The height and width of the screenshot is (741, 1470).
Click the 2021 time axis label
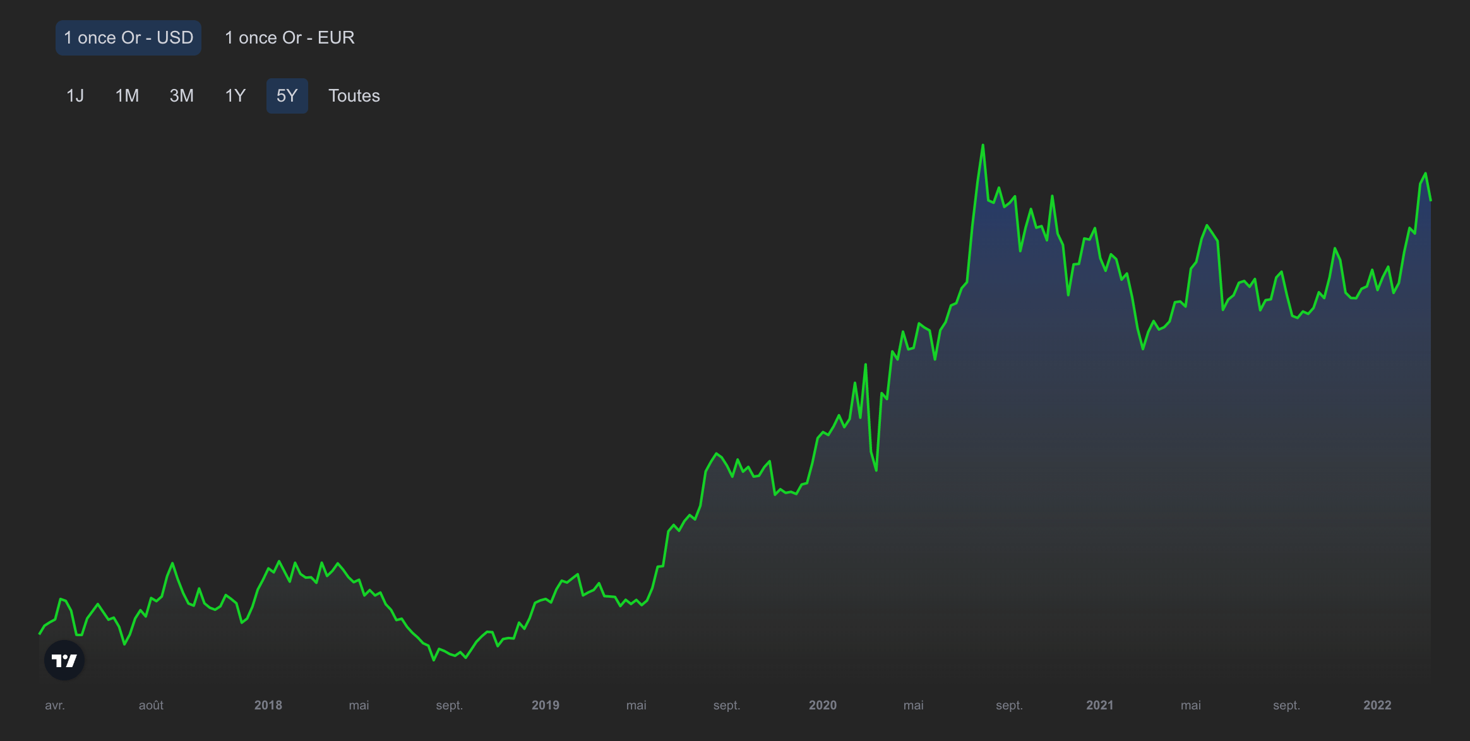1099,705
